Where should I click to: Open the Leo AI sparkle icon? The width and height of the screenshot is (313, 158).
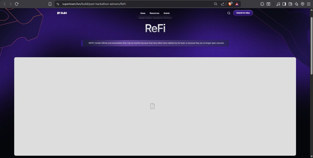[296, 4]
